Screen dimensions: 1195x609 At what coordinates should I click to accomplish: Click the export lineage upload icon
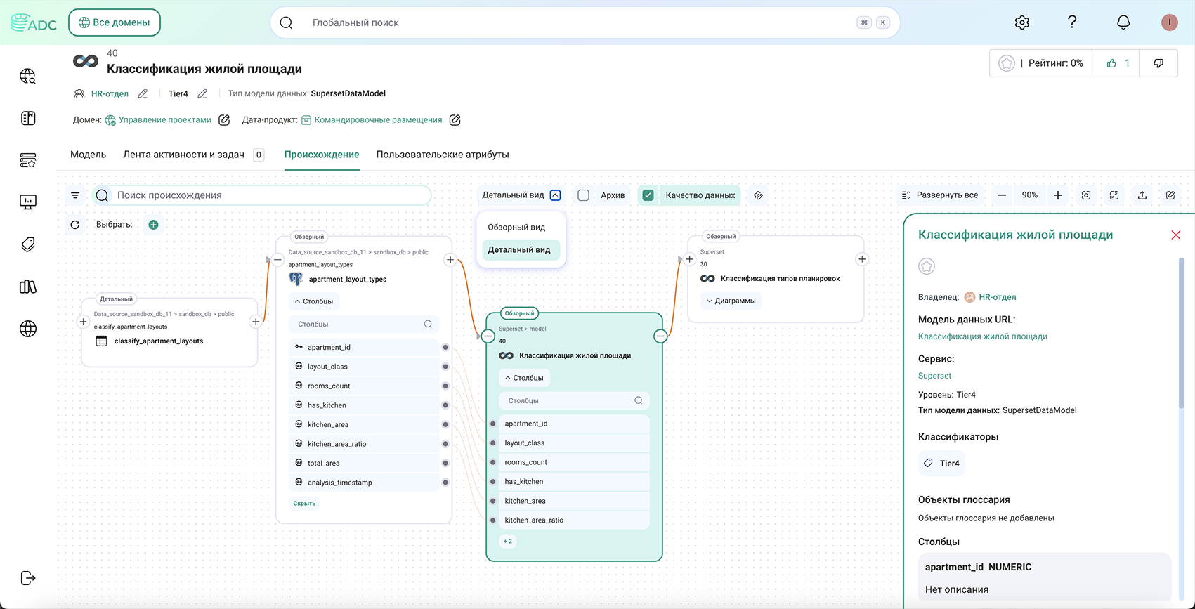pos(1142,195)
